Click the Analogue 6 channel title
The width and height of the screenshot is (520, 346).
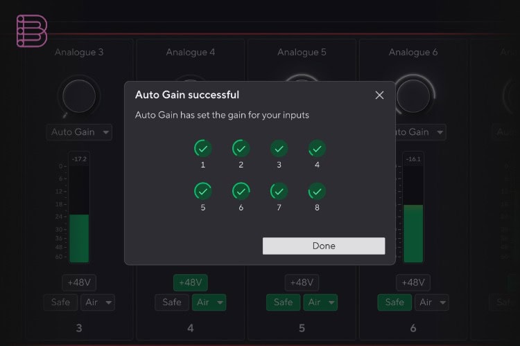[x=413, y=53]
